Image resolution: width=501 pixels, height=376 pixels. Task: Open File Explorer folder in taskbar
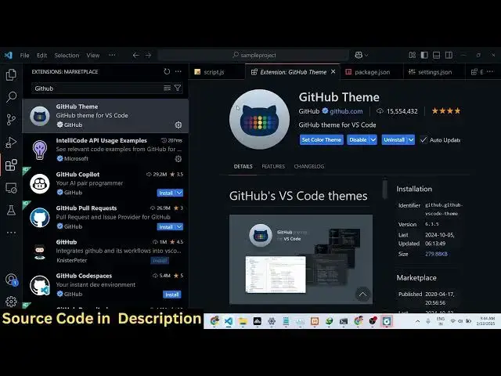point(243,321)
